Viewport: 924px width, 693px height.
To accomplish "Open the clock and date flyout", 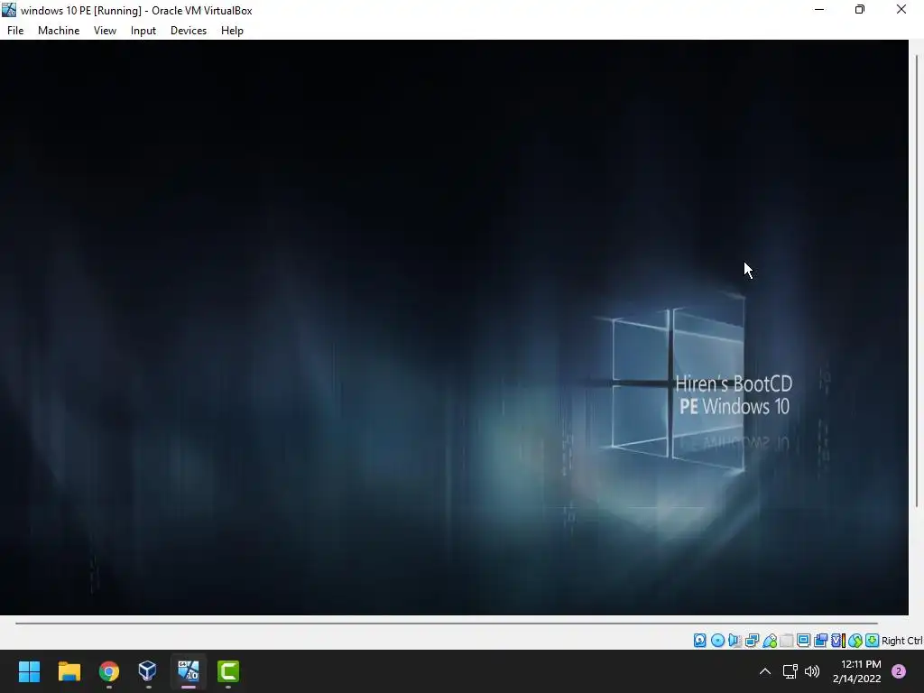I will point(857,671).
